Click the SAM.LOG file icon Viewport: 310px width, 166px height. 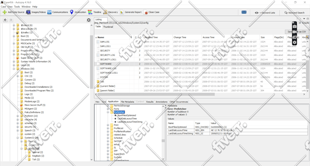98,42
